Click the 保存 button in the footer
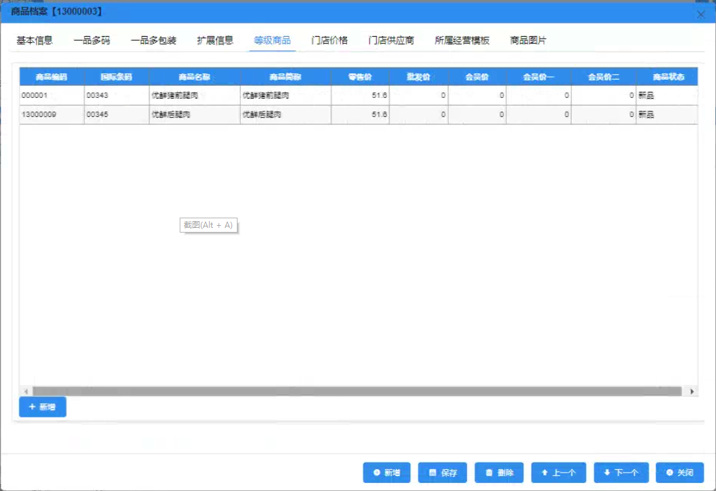The image size is (716, 491). click(442, 473)
